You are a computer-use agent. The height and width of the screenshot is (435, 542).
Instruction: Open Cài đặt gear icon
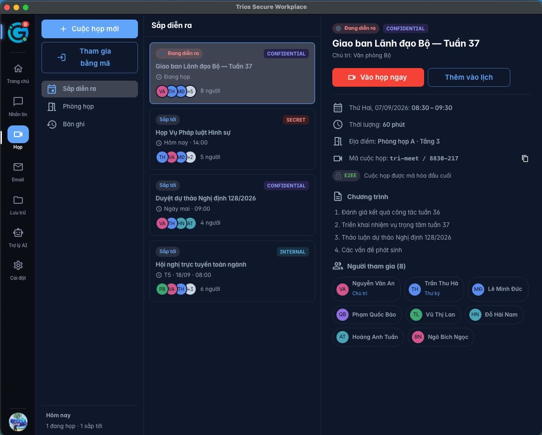[x=18, y=265]
